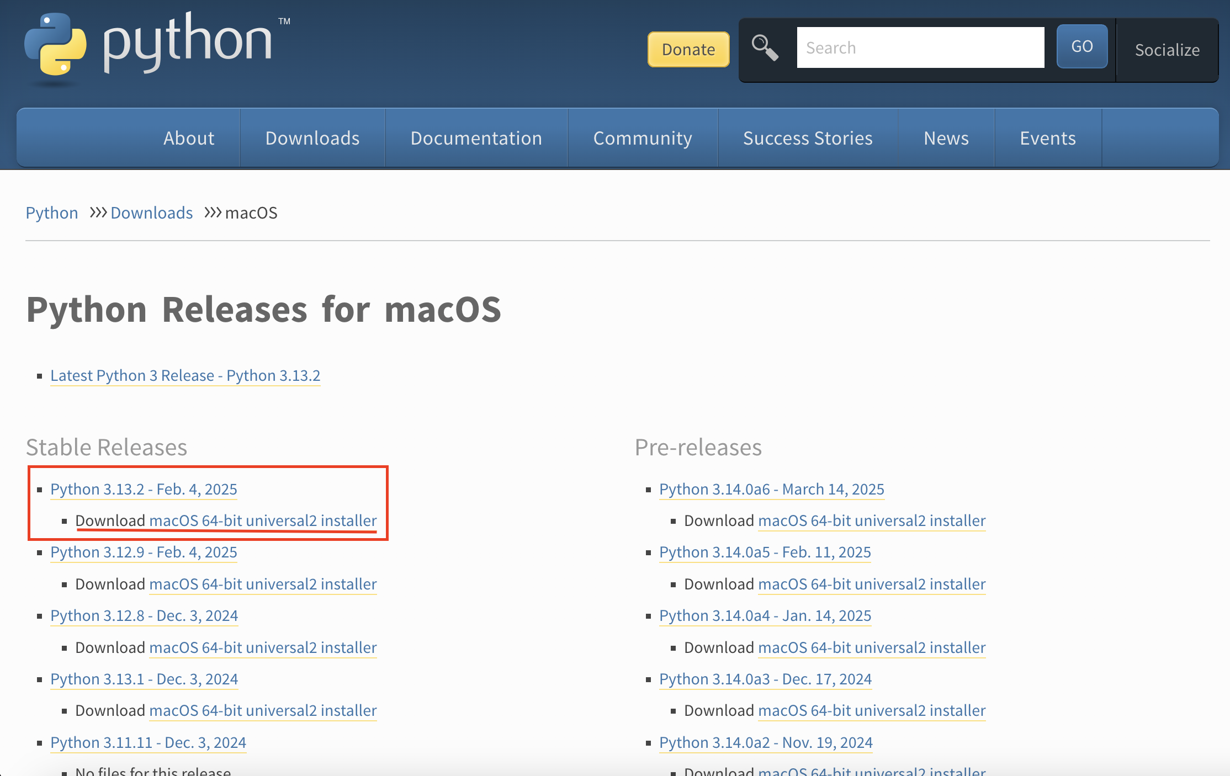Screen dimensions: 1230x776
Task: Open the Documentation navigation menu
Action: tap(476, 138)
